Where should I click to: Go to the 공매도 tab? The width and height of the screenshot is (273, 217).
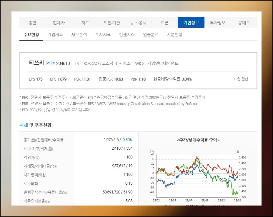(244, 22)
